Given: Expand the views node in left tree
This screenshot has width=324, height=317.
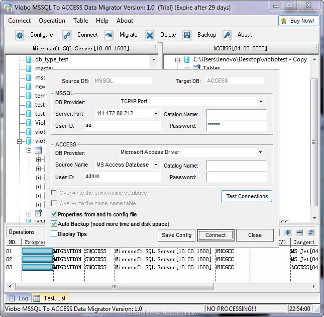Looking at the screenshot, I should click(29, 214).
